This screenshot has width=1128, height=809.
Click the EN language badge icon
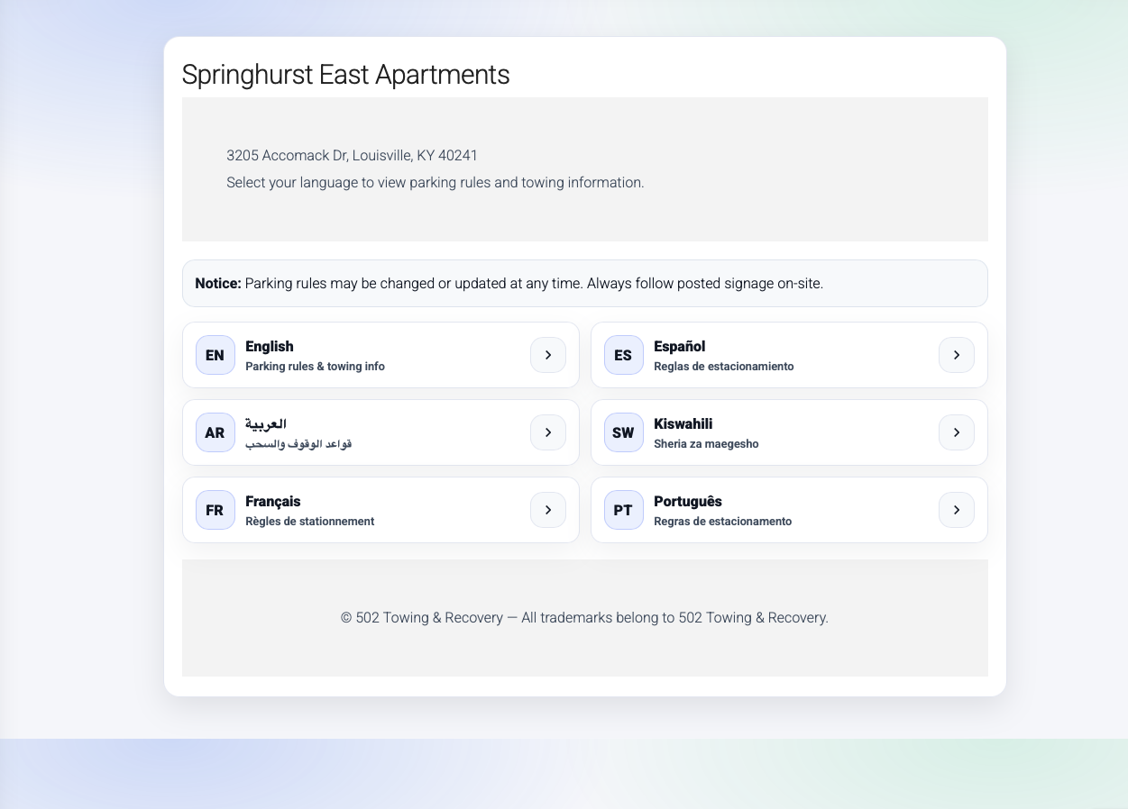pyautogui.click(x=215, y=354)
